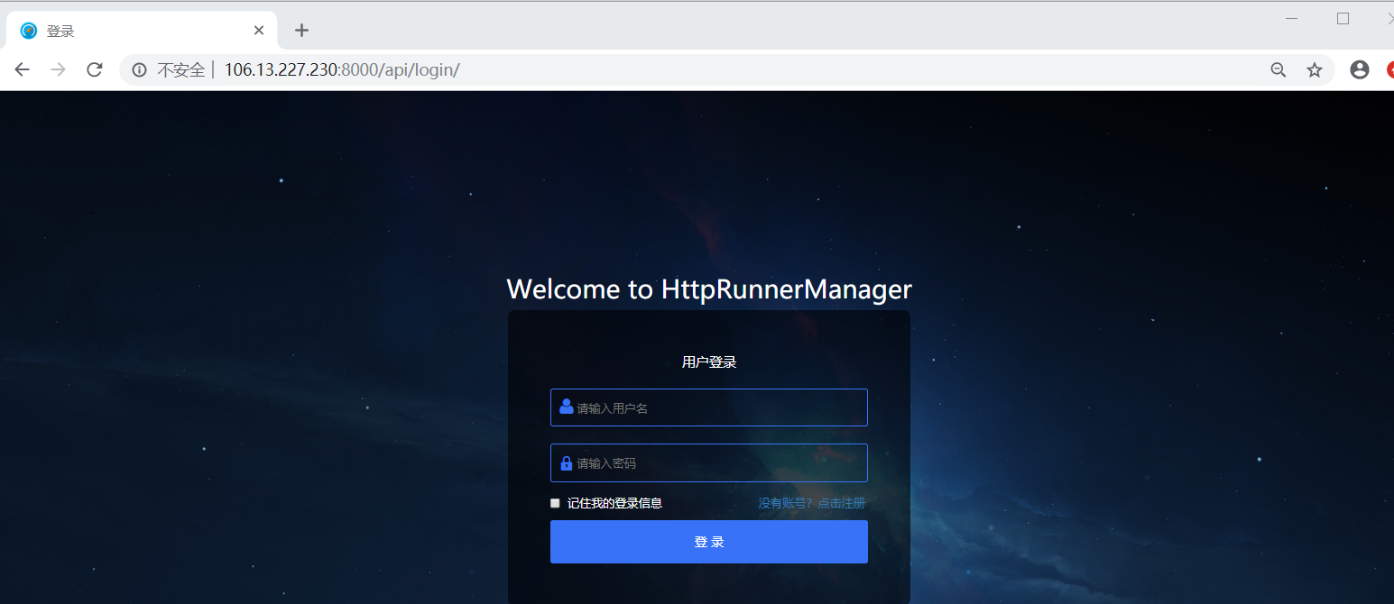The image size is (1394, 604).
Task: Click the lock icon inside the password field
Action: [566, 462]
